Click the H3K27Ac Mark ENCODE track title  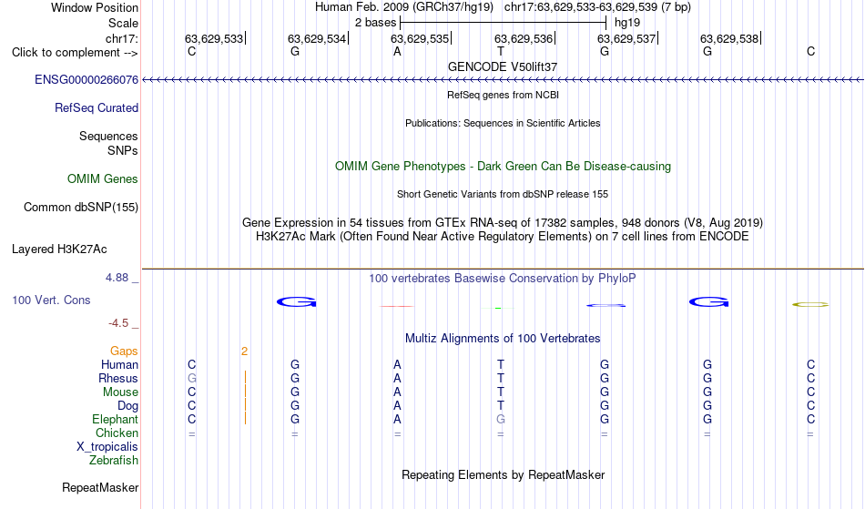[x=503, y=237]
